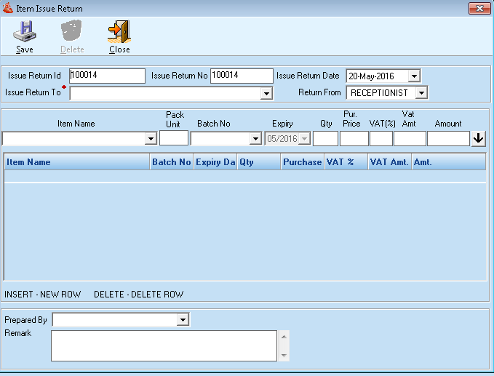Open the Batch No dropdown
494x376 pixels.
click(255, 139)
